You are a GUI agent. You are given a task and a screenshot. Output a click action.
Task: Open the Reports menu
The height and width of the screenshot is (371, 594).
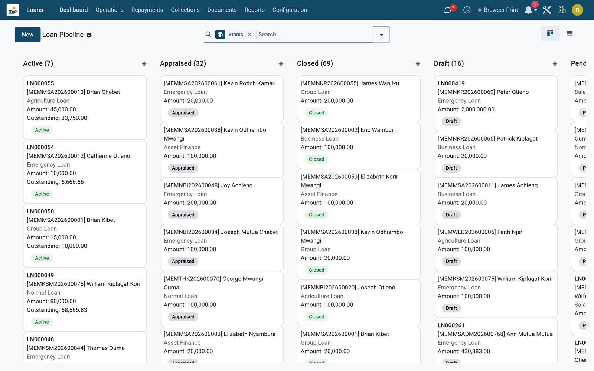[x=255, y=10]
